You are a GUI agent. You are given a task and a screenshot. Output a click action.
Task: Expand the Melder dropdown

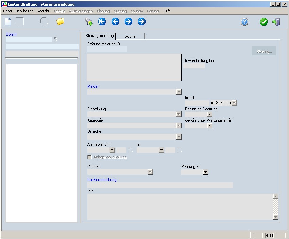(179, 92)
